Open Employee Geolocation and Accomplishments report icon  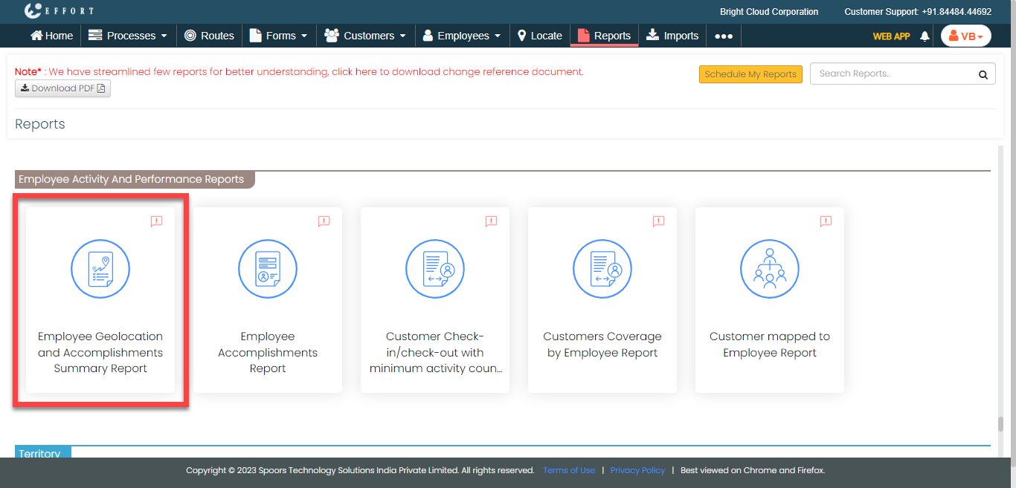[x=100, y=269]
